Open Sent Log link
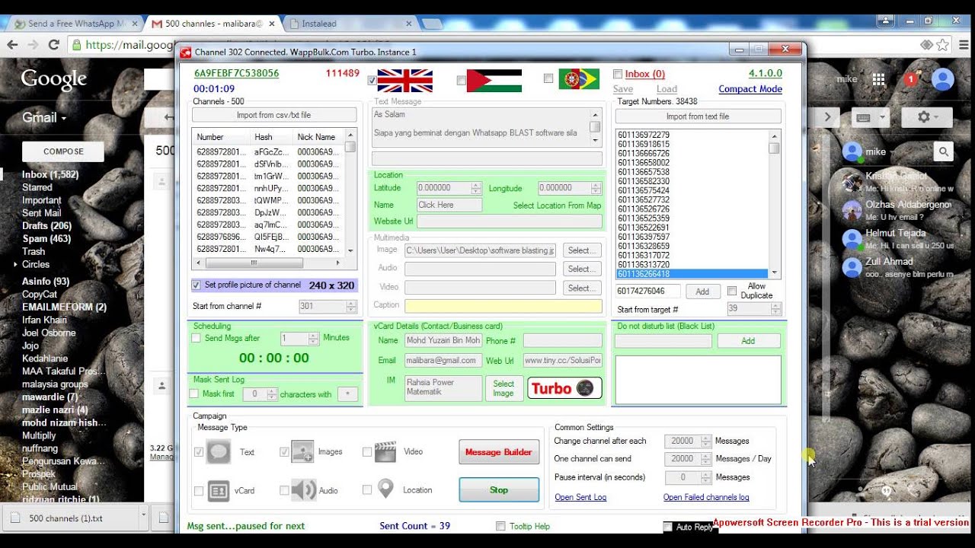Viewport: 975px width, 548px height. coord(580,497)
